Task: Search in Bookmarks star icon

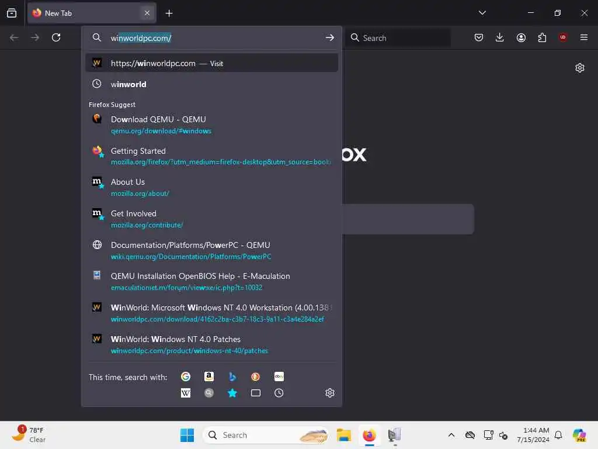Action: pos(232,393)
